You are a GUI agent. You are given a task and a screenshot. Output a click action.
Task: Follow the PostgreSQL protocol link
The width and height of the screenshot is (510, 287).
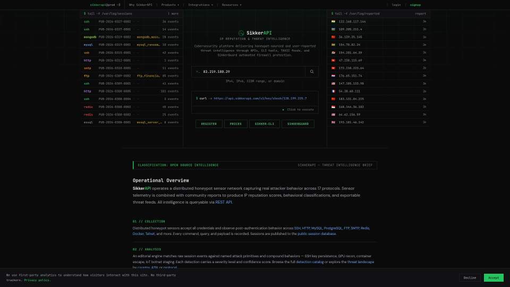[333, 228]
